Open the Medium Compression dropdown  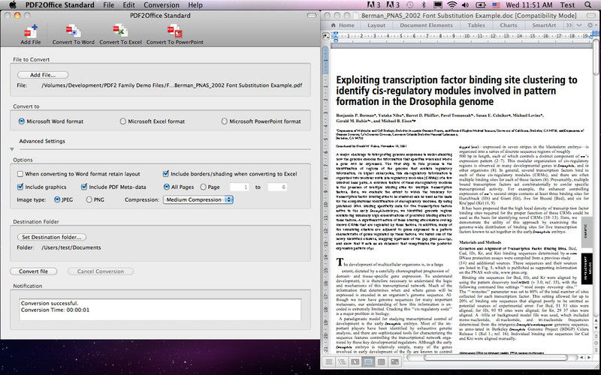pyautogui.click(x=198, y=199)
